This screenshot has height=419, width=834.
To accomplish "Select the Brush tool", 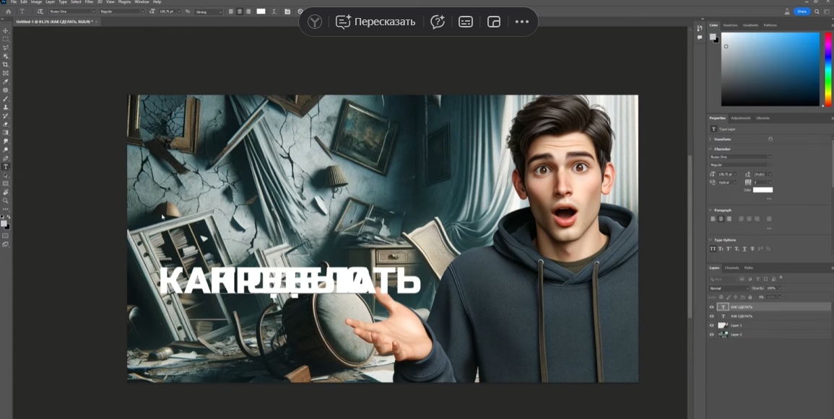I will pyautogui.click(x=5, y=100).
